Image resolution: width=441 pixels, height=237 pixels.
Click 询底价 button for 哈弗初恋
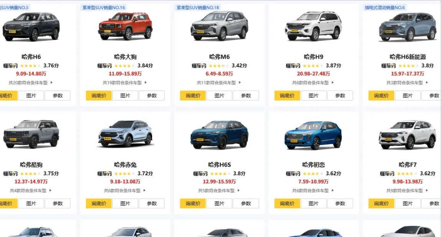tap(287, 204)
